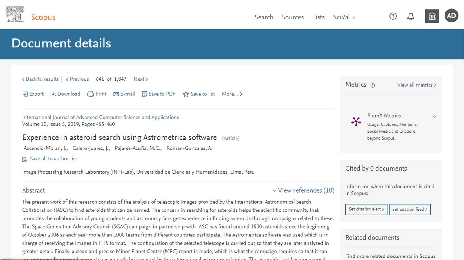Open the Lists menu item
464x260 pixels.
click(x=318, y=17)
